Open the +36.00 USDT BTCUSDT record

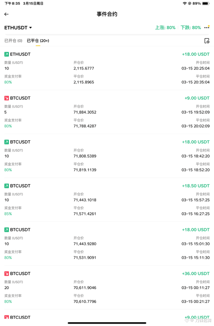click(x=107, y=287)
